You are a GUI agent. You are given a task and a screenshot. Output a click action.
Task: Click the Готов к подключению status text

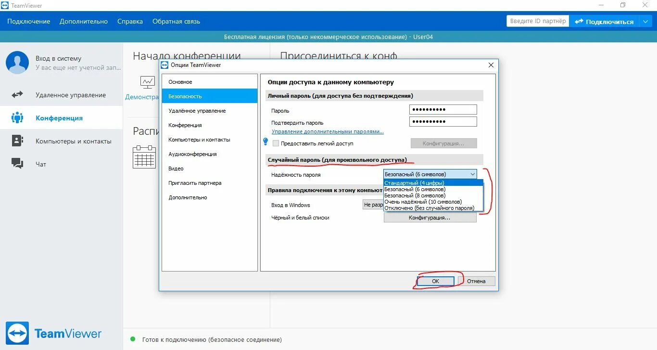coord(212,339)
